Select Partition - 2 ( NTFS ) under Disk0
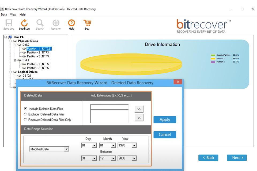 click(39, 53)
